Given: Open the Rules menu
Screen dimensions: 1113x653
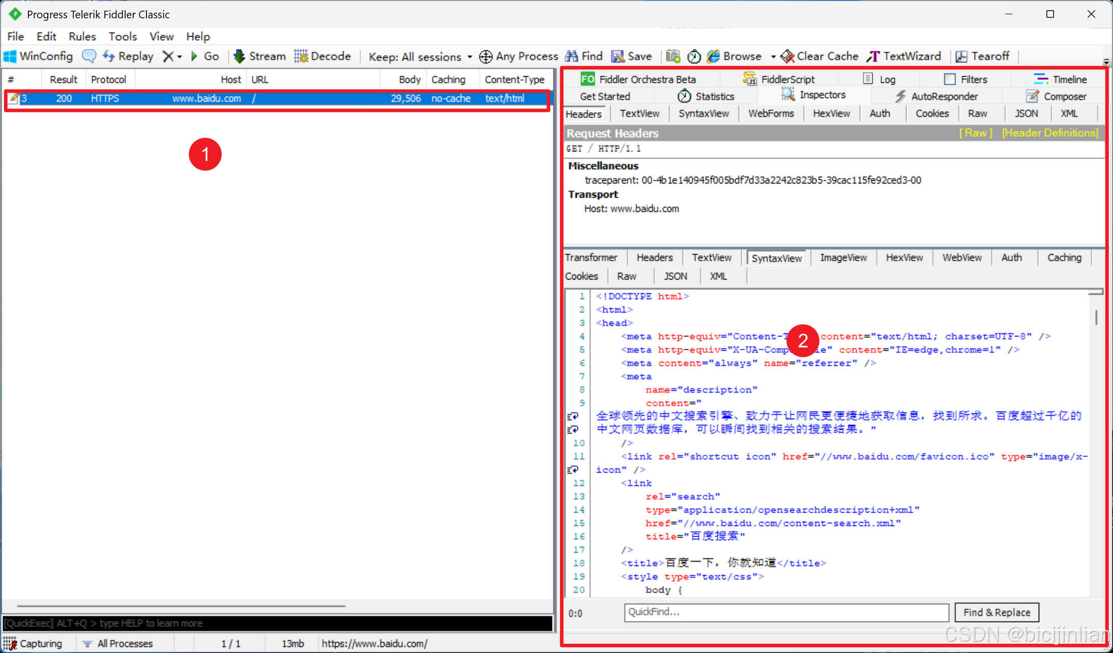Looking at the screenshot, I should point(82,37).
